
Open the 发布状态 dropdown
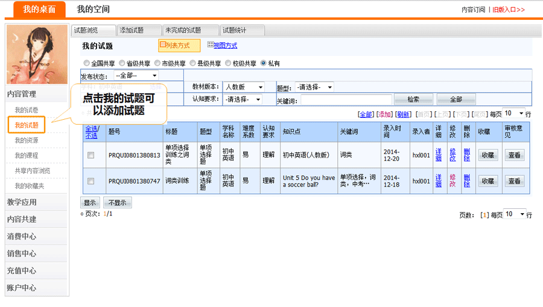tap(136, 76)
